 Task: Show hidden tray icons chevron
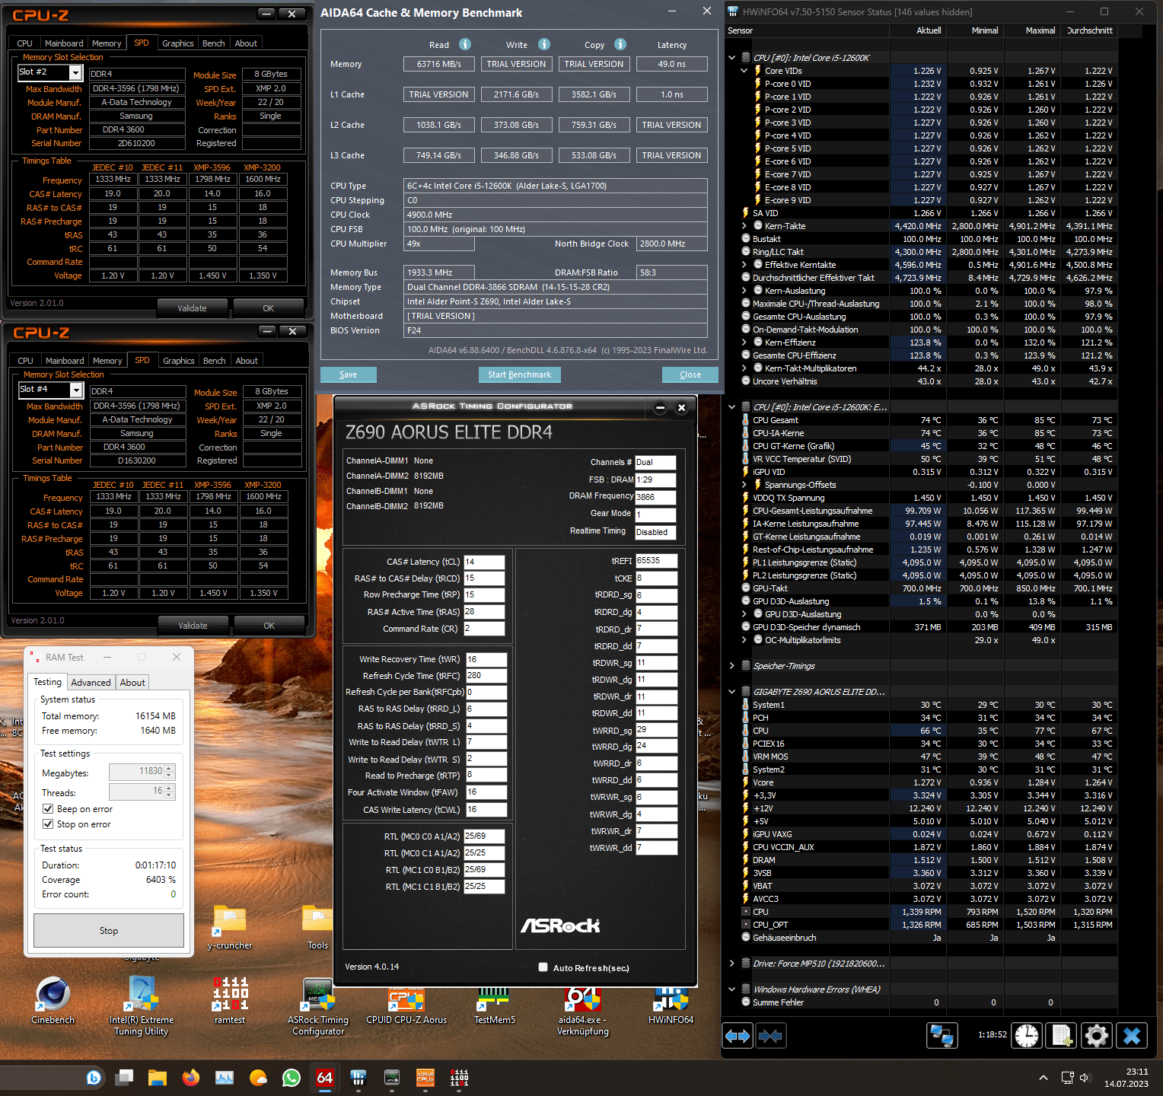[x=1044, y=1078]
